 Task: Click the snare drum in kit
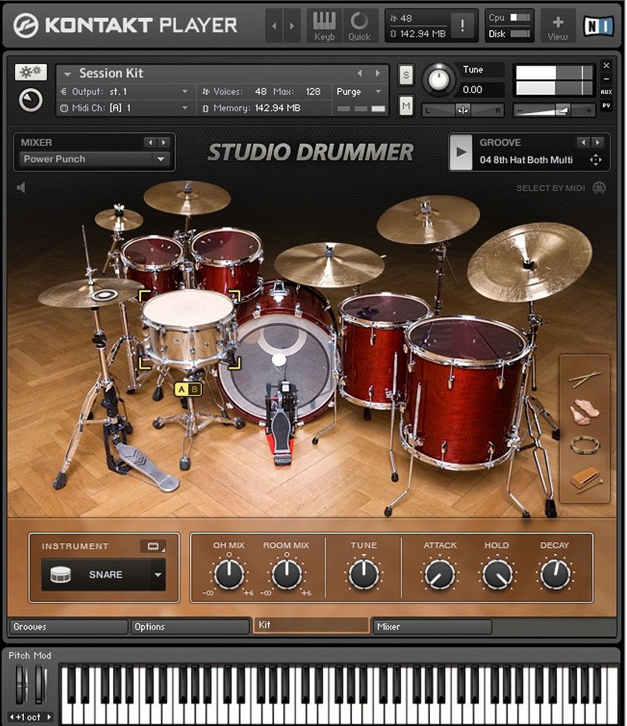point(189,329)
